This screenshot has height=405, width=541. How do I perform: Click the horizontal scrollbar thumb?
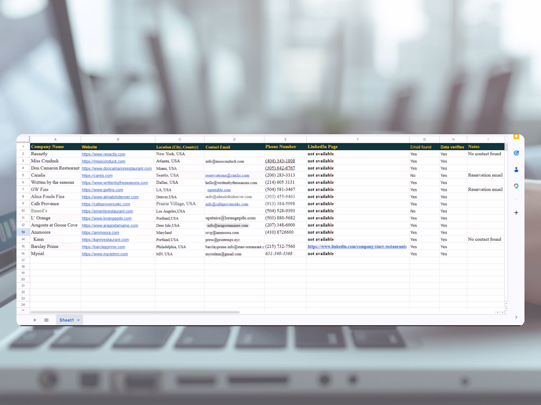(x=135, y=312)
